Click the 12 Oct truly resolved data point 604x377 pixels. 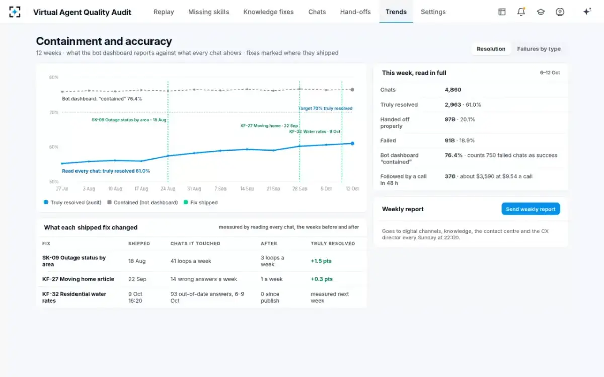pyautogui.click(x=352, y=143)
